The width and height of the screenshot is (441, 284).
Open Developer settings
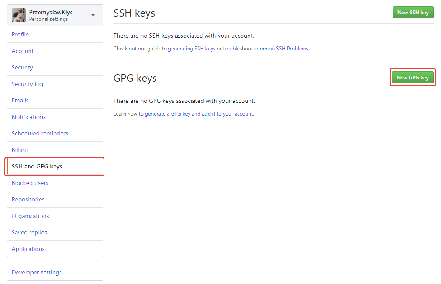point(36,272)
